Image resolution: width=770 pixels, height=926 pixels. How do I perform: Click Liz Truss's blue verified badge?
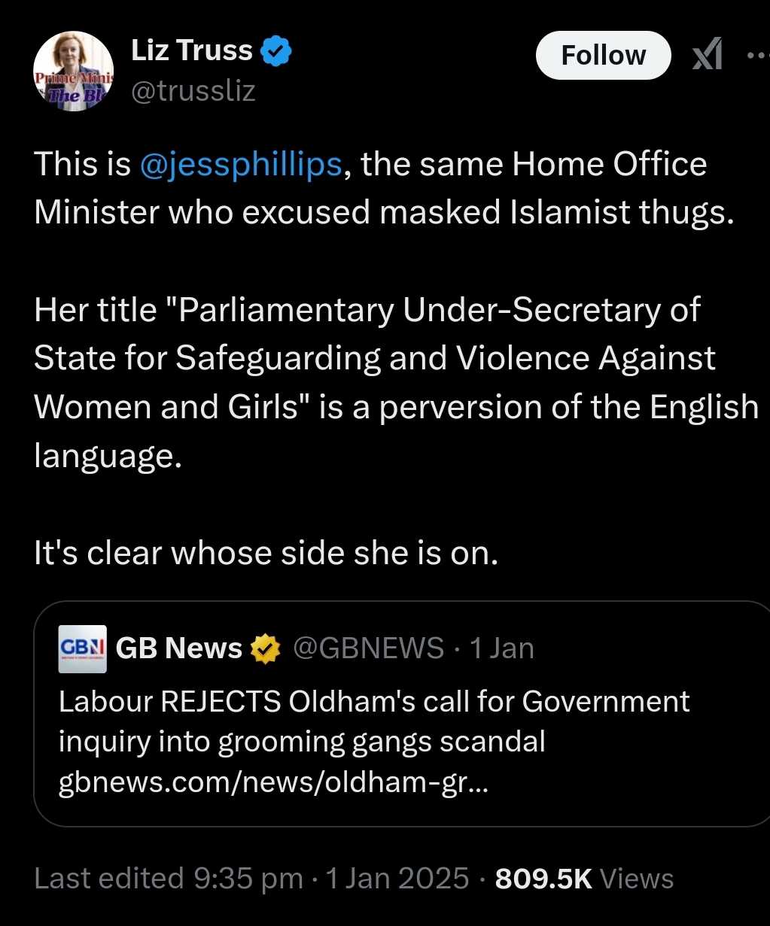[x=275, y=52]
